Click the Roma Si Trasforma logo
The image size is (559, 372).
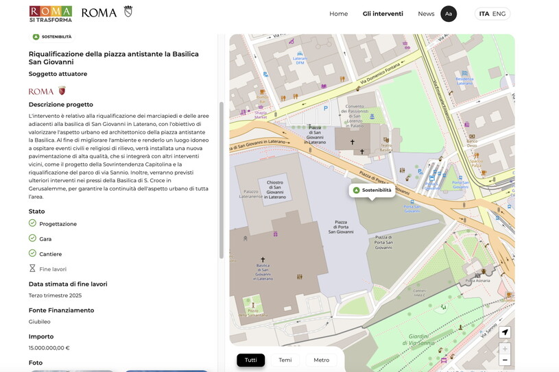click(50, 14)
